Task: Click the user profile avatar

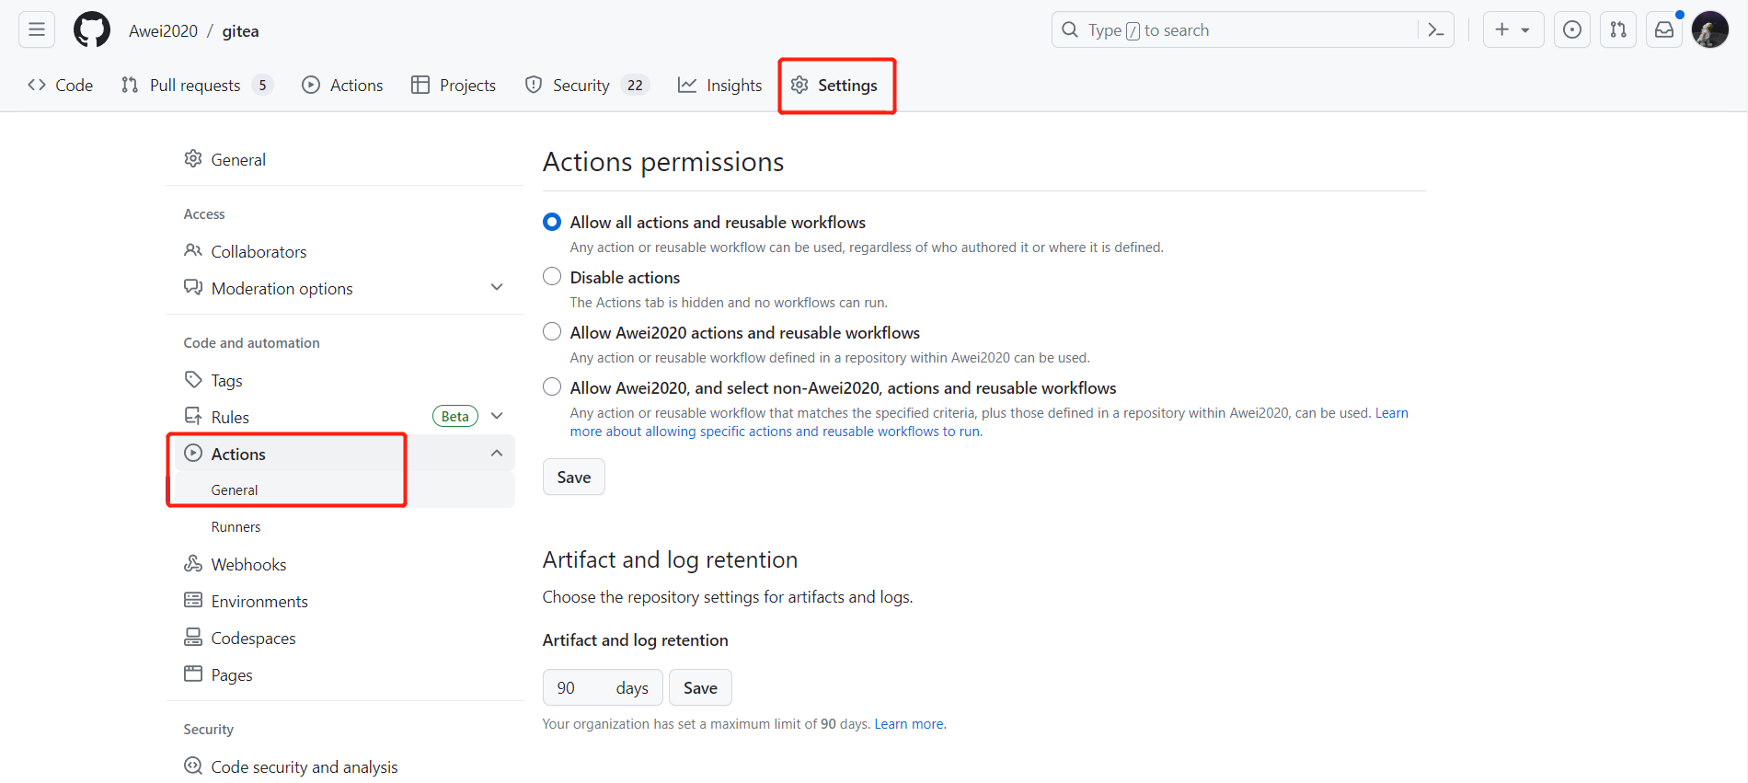Action: (1709, 30)
